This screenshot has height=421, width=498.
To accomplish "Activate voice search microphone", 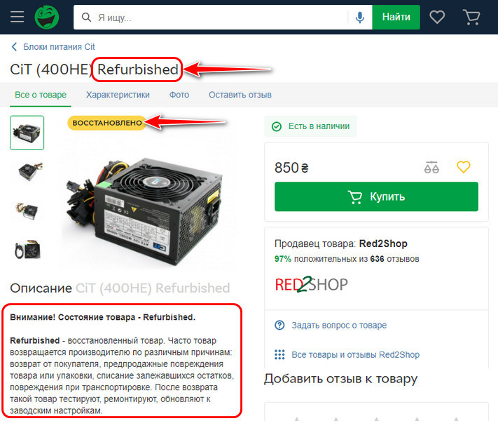I will (x=360, y=17).
